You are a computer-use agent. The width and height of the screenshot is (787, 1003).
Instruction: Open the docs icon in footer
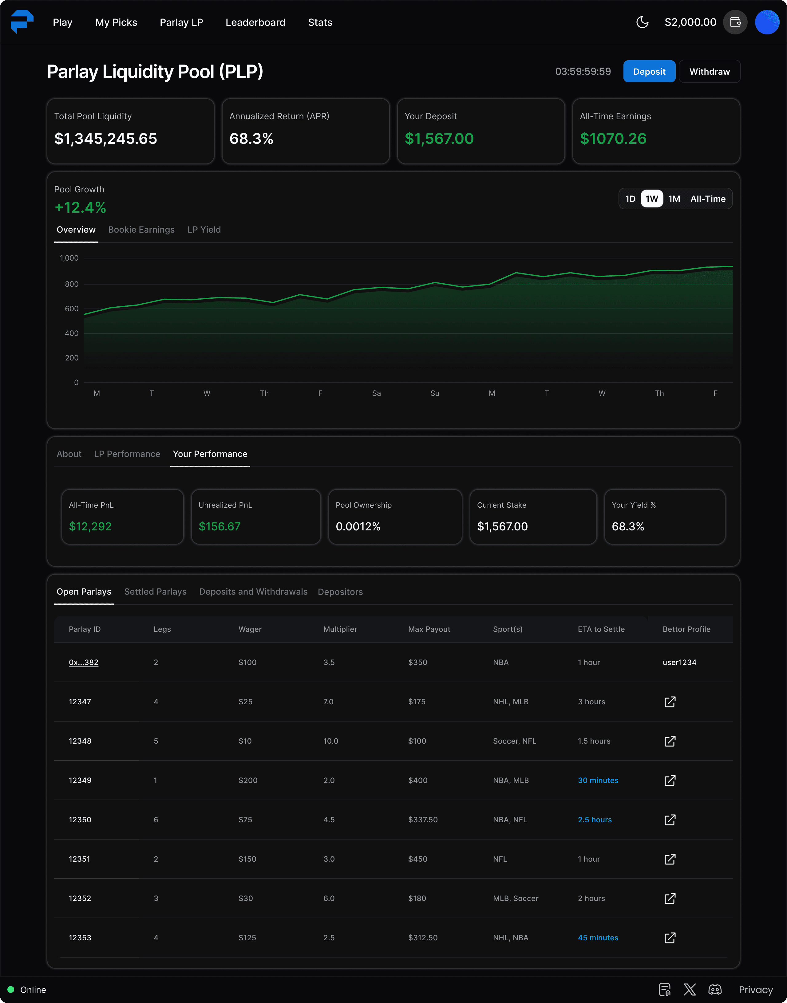(x=664, y=990)
